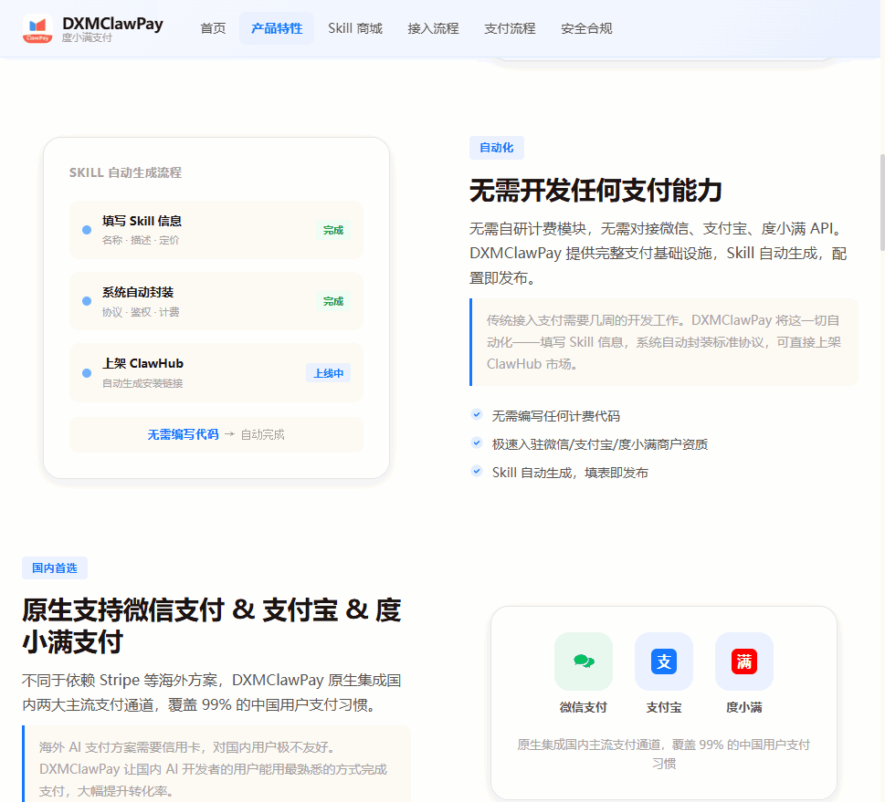Click the SKILL 自动生成流程 card heading

pos(125,172)
